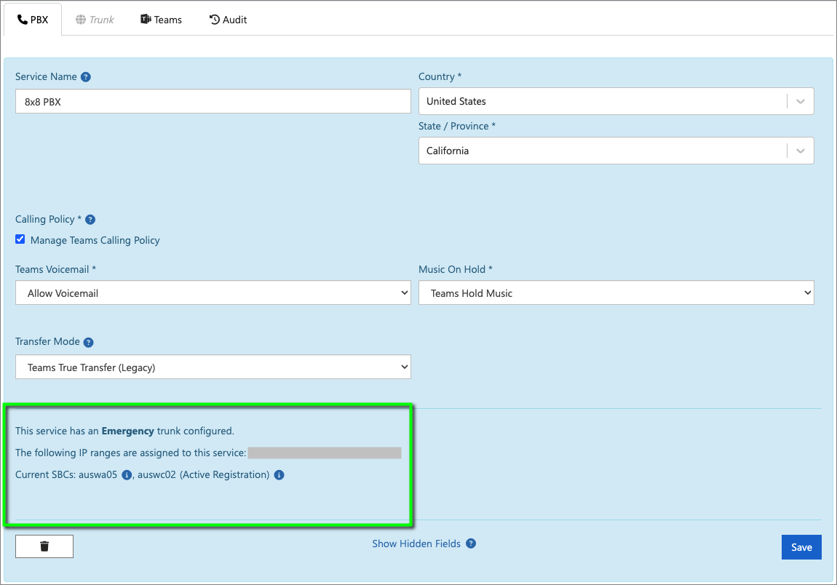The height and width of the screenshot is (585, 837).
Task: Show info for SBC auswa05
Action: [x=127, y=475]
